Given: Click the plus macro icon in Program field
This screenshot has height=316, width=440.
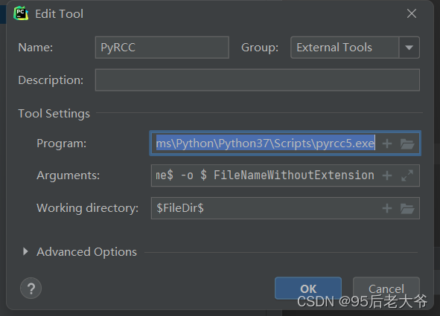Looking at the screenshot, I should 387,144.
